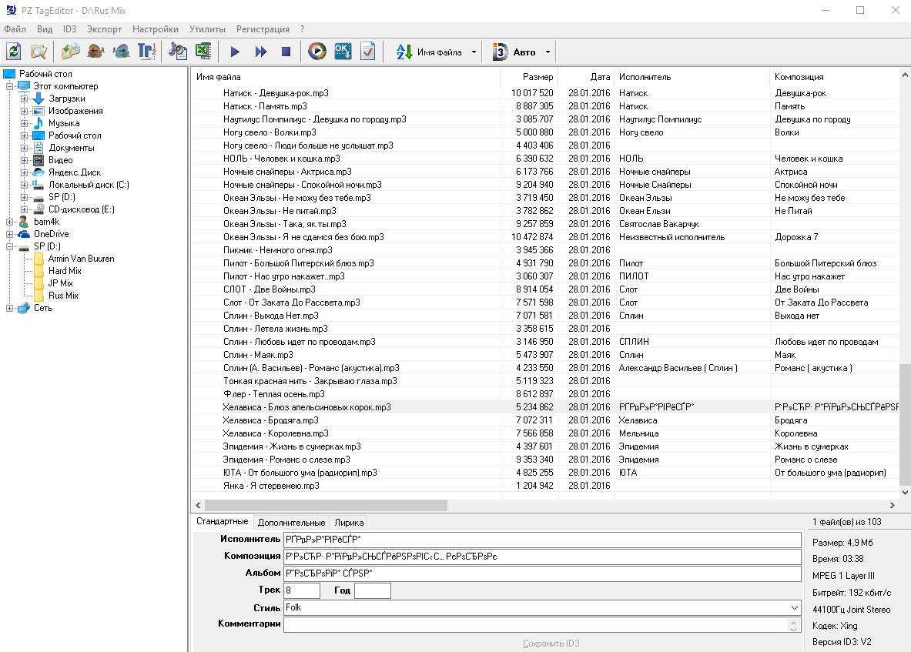Expand the 'Сеть' tree node
This screenshot has width=911, height=652.
tap(10, 308)
